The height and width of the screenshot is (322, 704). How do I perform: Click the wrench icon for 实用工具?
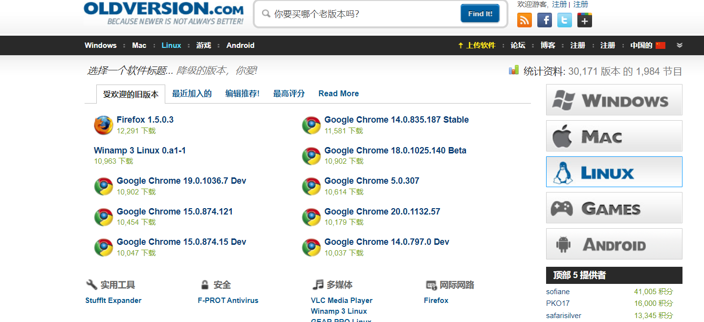coord(91,285)
